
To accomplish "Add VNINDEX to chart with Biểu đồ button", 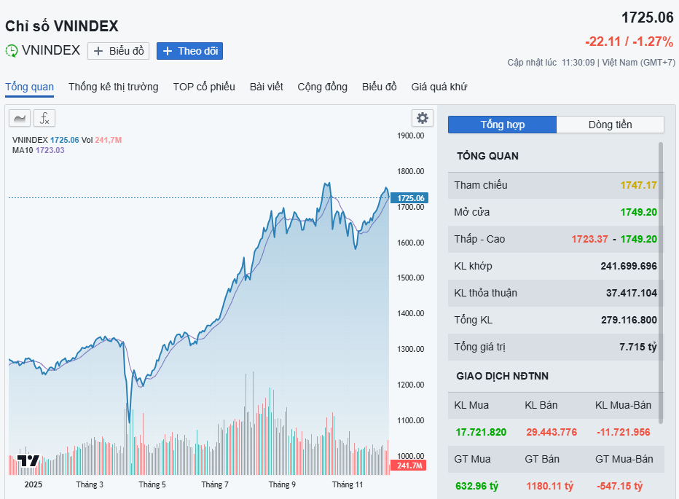I will [119, 51].
